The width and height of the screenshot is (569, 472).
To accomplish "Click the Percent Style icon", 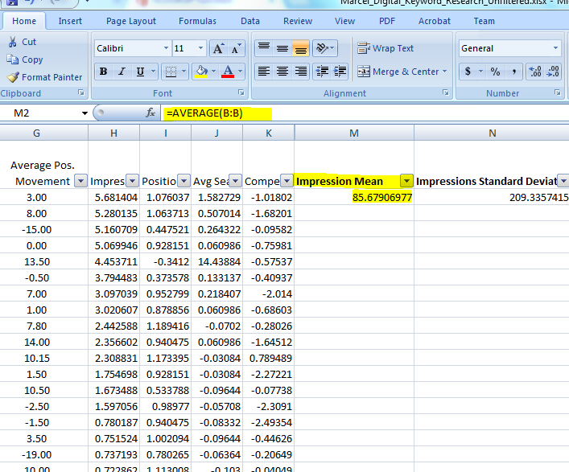I will (495, 72).
